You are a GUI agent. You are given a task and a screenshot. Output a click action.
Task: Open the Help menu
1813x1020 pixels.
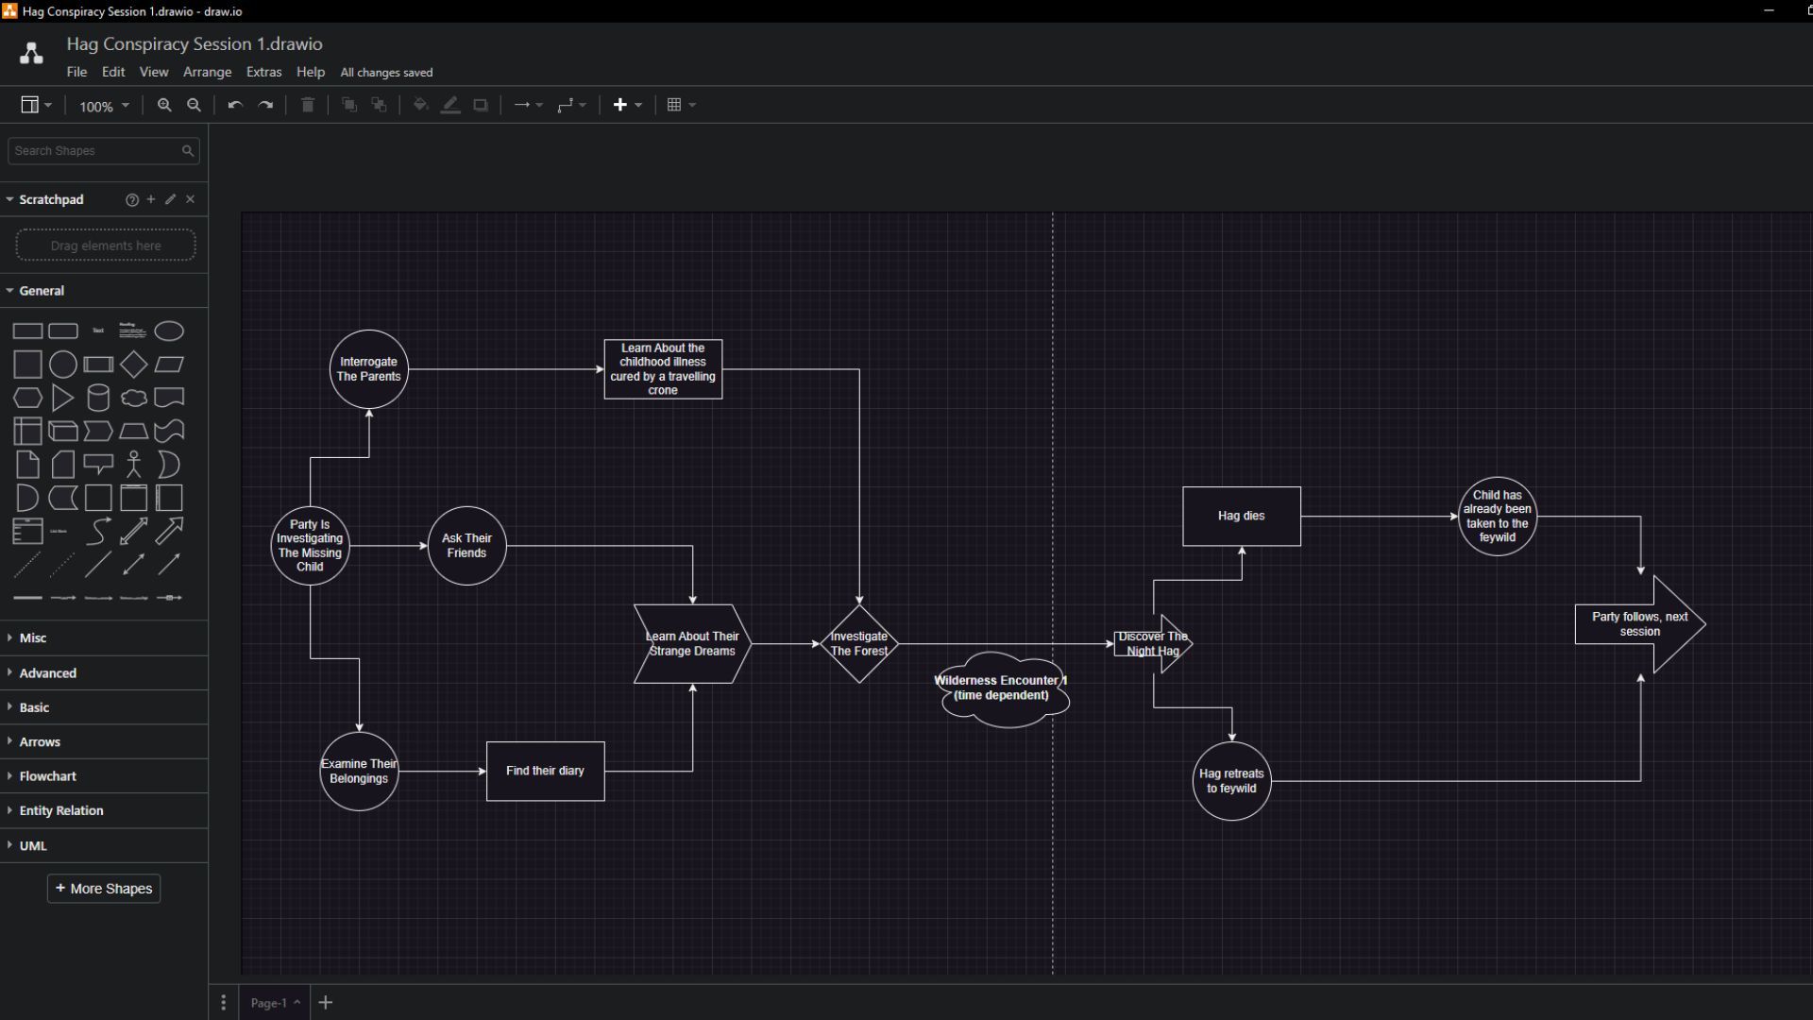[x=310, y=72]
